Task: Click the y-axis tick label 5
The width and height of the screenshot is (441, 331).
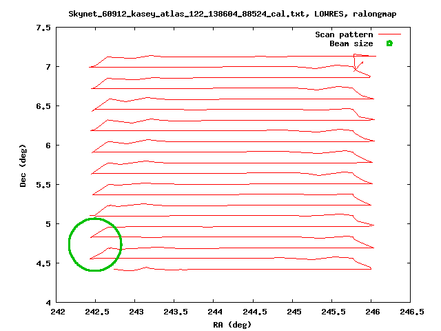Action: (x=48, y=224)
